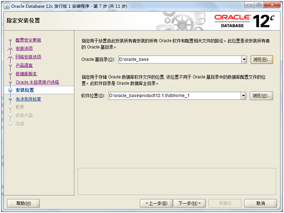Minimize the installer window
The image size is (284, 213).
tap(249, 5)
